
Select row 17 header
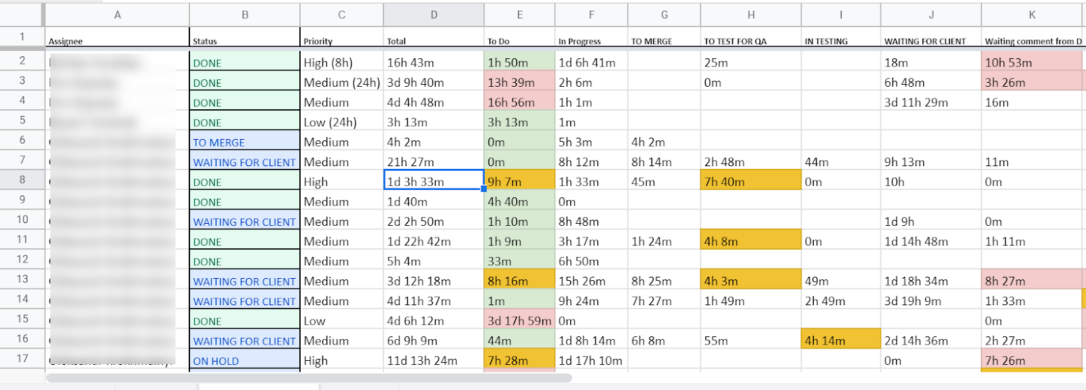coord(22,358)
